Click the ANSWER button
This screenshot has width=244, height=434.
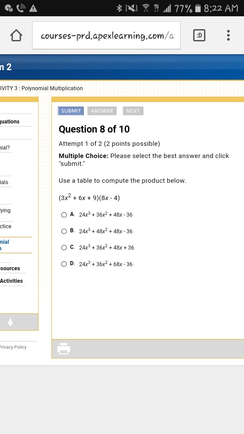[x=102, y=111]
